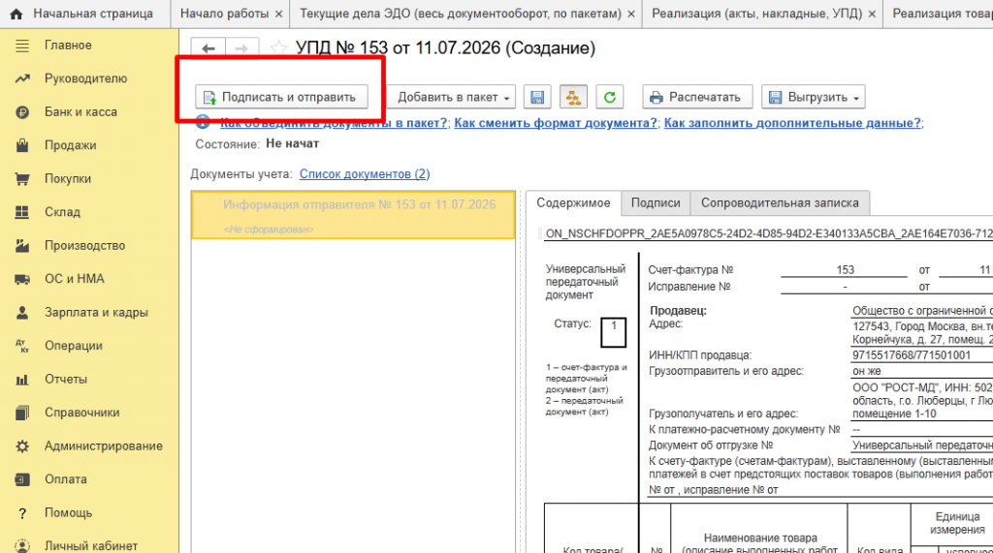Open the Главное section icon
Viewport: 993px width, 553px height.
[22, 46]
